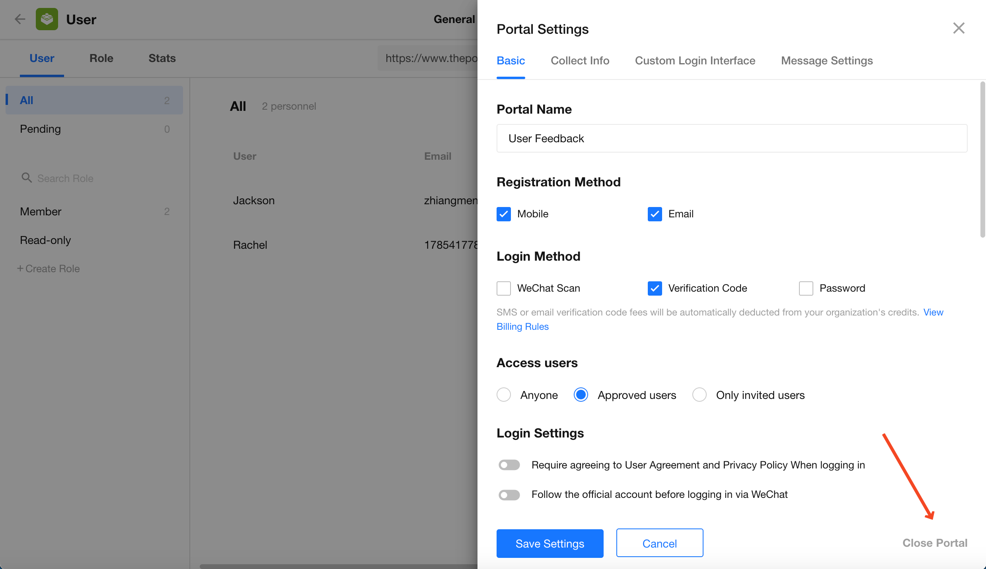Click General tab in top bar

coord(454,19)
